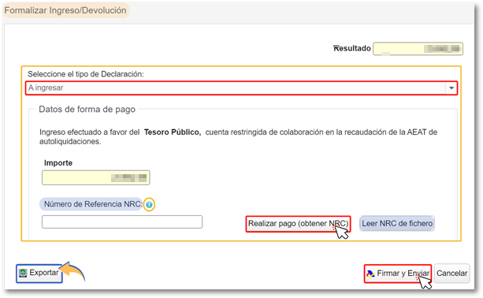This screenshot has width=483, height=298.
Task: Click Leer NRC de fichero button
Action: (397, 223)
